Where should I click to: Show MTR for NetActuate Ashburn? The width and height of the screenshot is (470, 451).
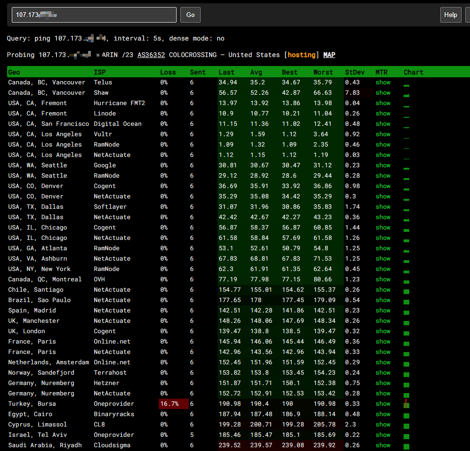[x=383, y=259]
